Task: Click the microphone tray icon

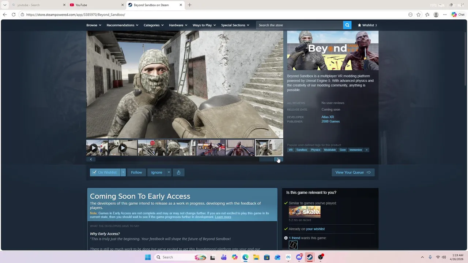Action: pos(430,257)
